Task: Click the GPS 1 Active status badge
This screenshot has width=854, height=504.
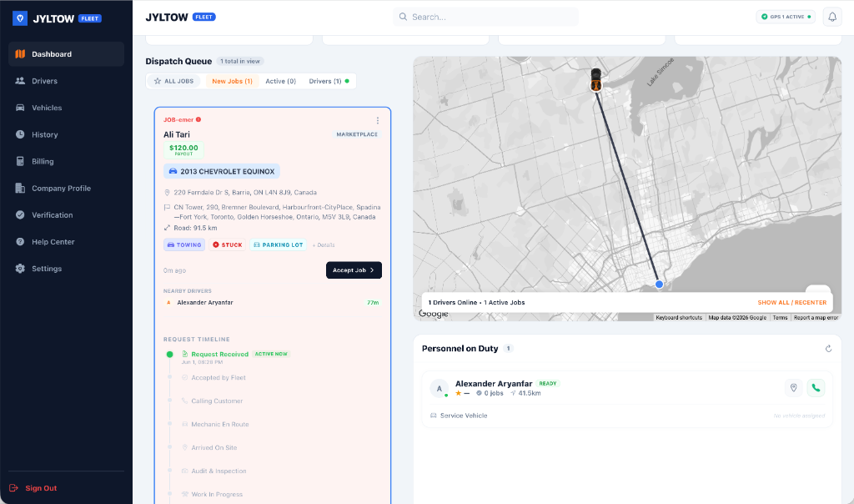Action: click(786, 17)
